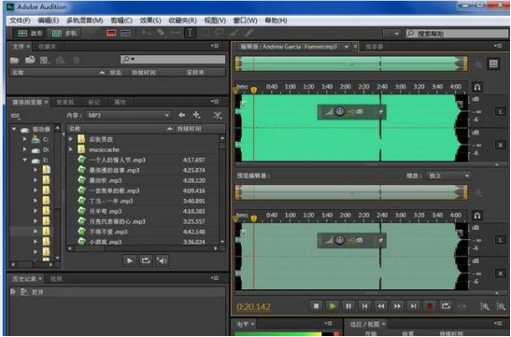
Task: Click the preview editor overview navigator bar
Action: coord(351,192)
